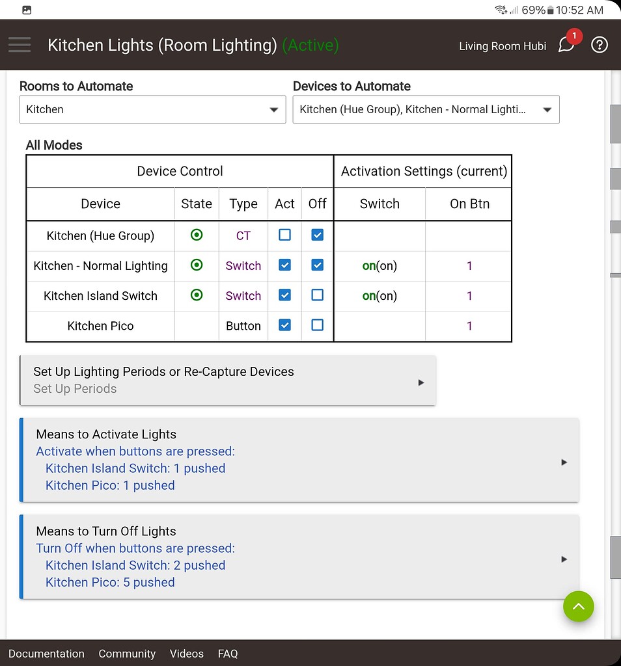This screenshot has height=666, width=621.
Task: Click the help question mark icon
Action: click(599, 45)
